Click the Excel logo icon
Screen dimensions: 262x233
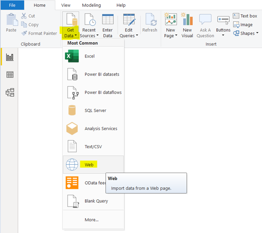click(72, 56)
